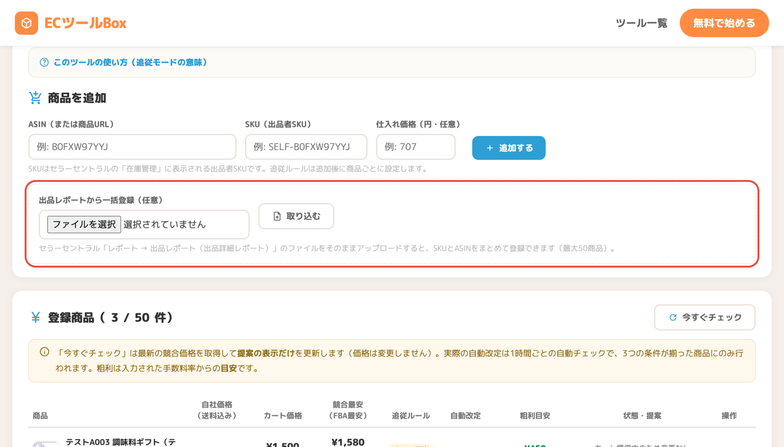The image size is (784, 447).
Task: Click the 粗利目安 column header
Action: [x=535, y=416]
